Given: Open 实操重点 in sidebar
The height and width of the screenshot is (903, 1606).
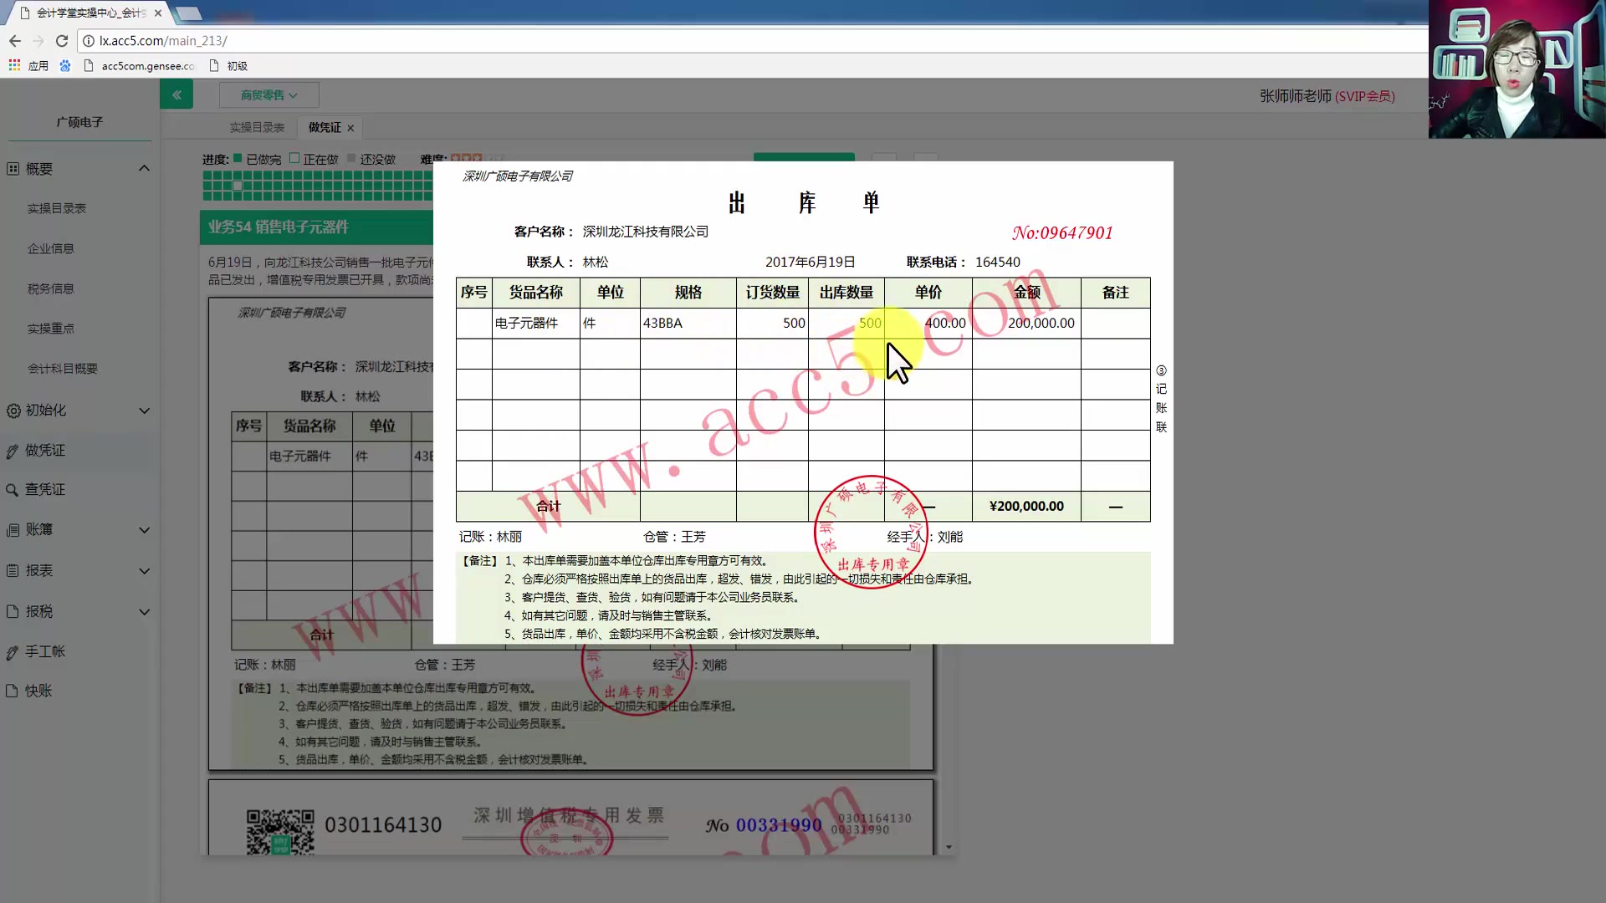Looking at the screenshot, I should [x=51, y=329].
